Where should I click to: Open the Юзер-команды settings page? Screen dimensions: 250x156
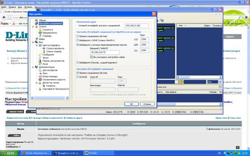[50, 76]
